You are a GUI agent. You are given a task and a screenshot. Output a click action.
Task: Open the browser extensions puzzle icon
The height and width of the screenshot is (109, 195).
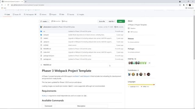(184, 5)
